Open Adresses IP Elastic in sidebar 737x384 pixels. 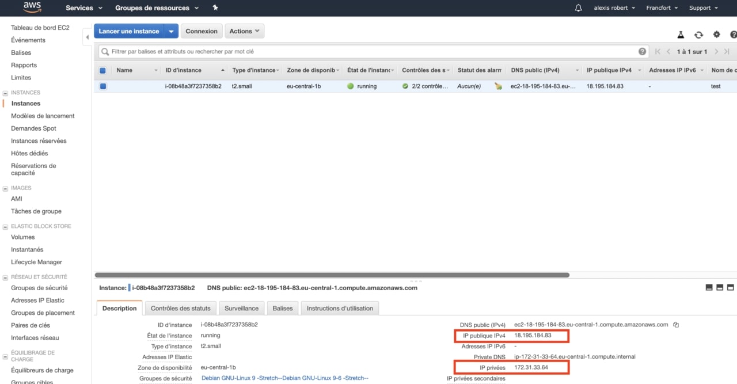[37, 301]
